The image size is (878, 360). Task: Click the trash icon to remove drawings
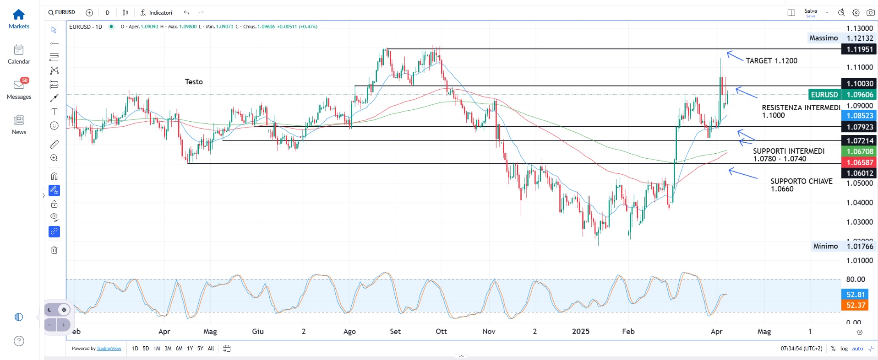[x=54, y=250]
